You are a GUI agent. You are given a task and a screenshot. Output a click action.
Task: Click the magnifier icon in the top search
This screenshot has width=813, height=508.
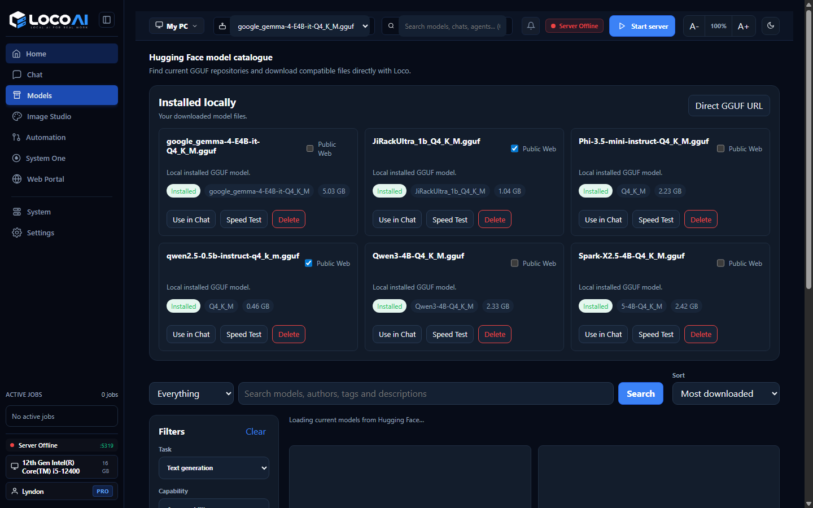pyautogui.click(x=391, y=26)
